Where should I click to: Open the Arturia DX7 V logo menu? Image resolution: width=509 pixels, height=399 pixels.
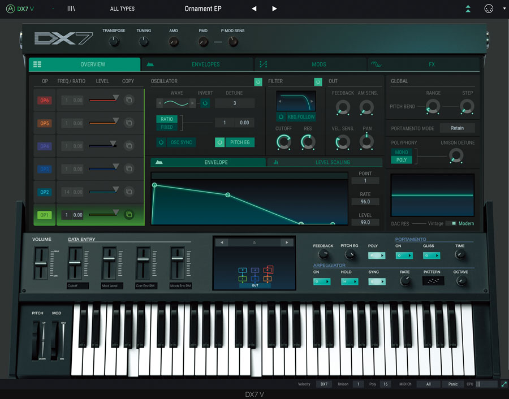(x=20, y=8)
